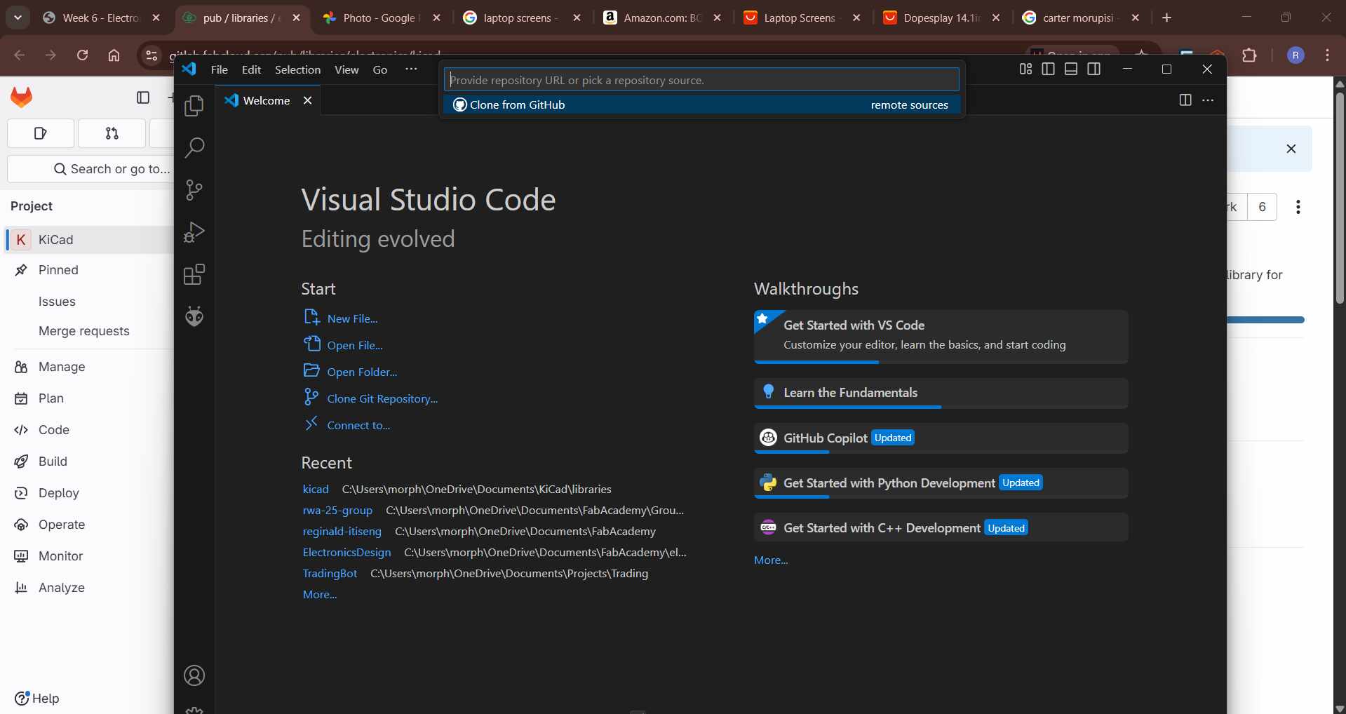
Task: Open the browser tab search dropdown
Action: coord(18,17)
